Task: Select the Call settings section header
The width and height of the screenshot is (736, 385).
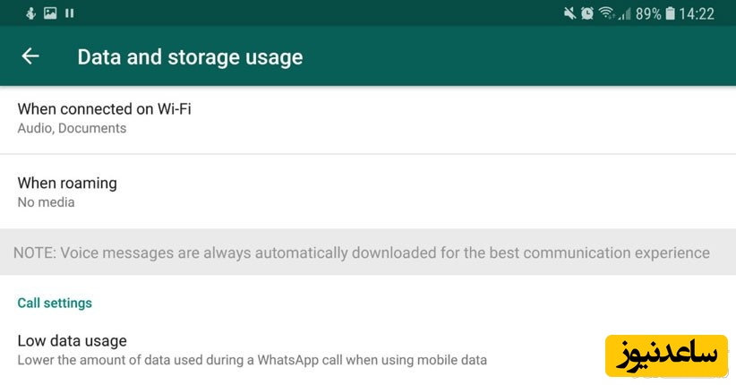Action: (55, 304)
